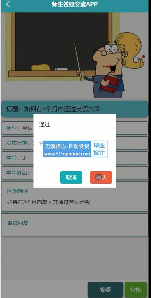Click the 答疑 button at the bottom
The height and width of the screenshot is (298, 151).
tap(105, 290)
